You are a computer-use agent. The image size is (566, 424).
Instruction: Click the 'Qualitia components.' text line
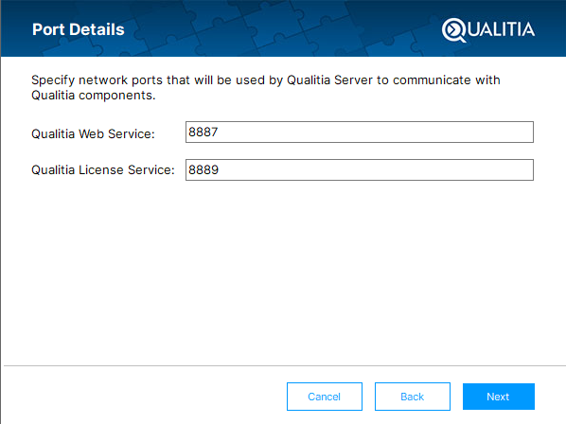[x=94, y=96]
